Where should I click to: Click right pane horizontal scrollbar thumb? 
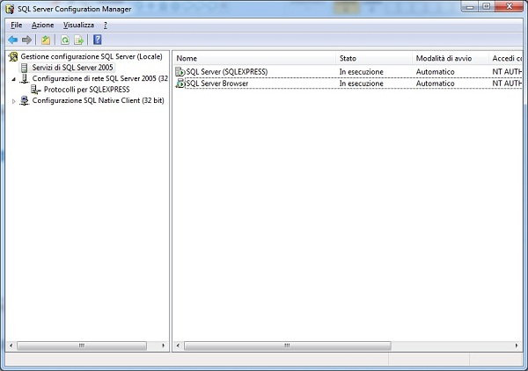287,346
